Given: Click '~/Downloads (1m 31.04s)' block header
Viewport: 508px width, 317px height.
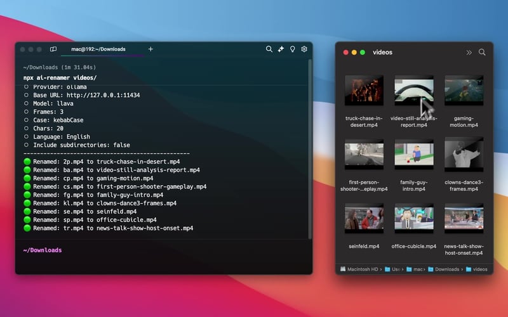Looking at the screenshot, I should click(x=60, y=67).
